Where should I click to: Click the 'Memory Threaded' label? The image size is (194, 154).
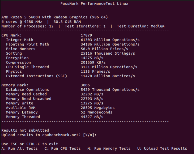click(23, 117)
